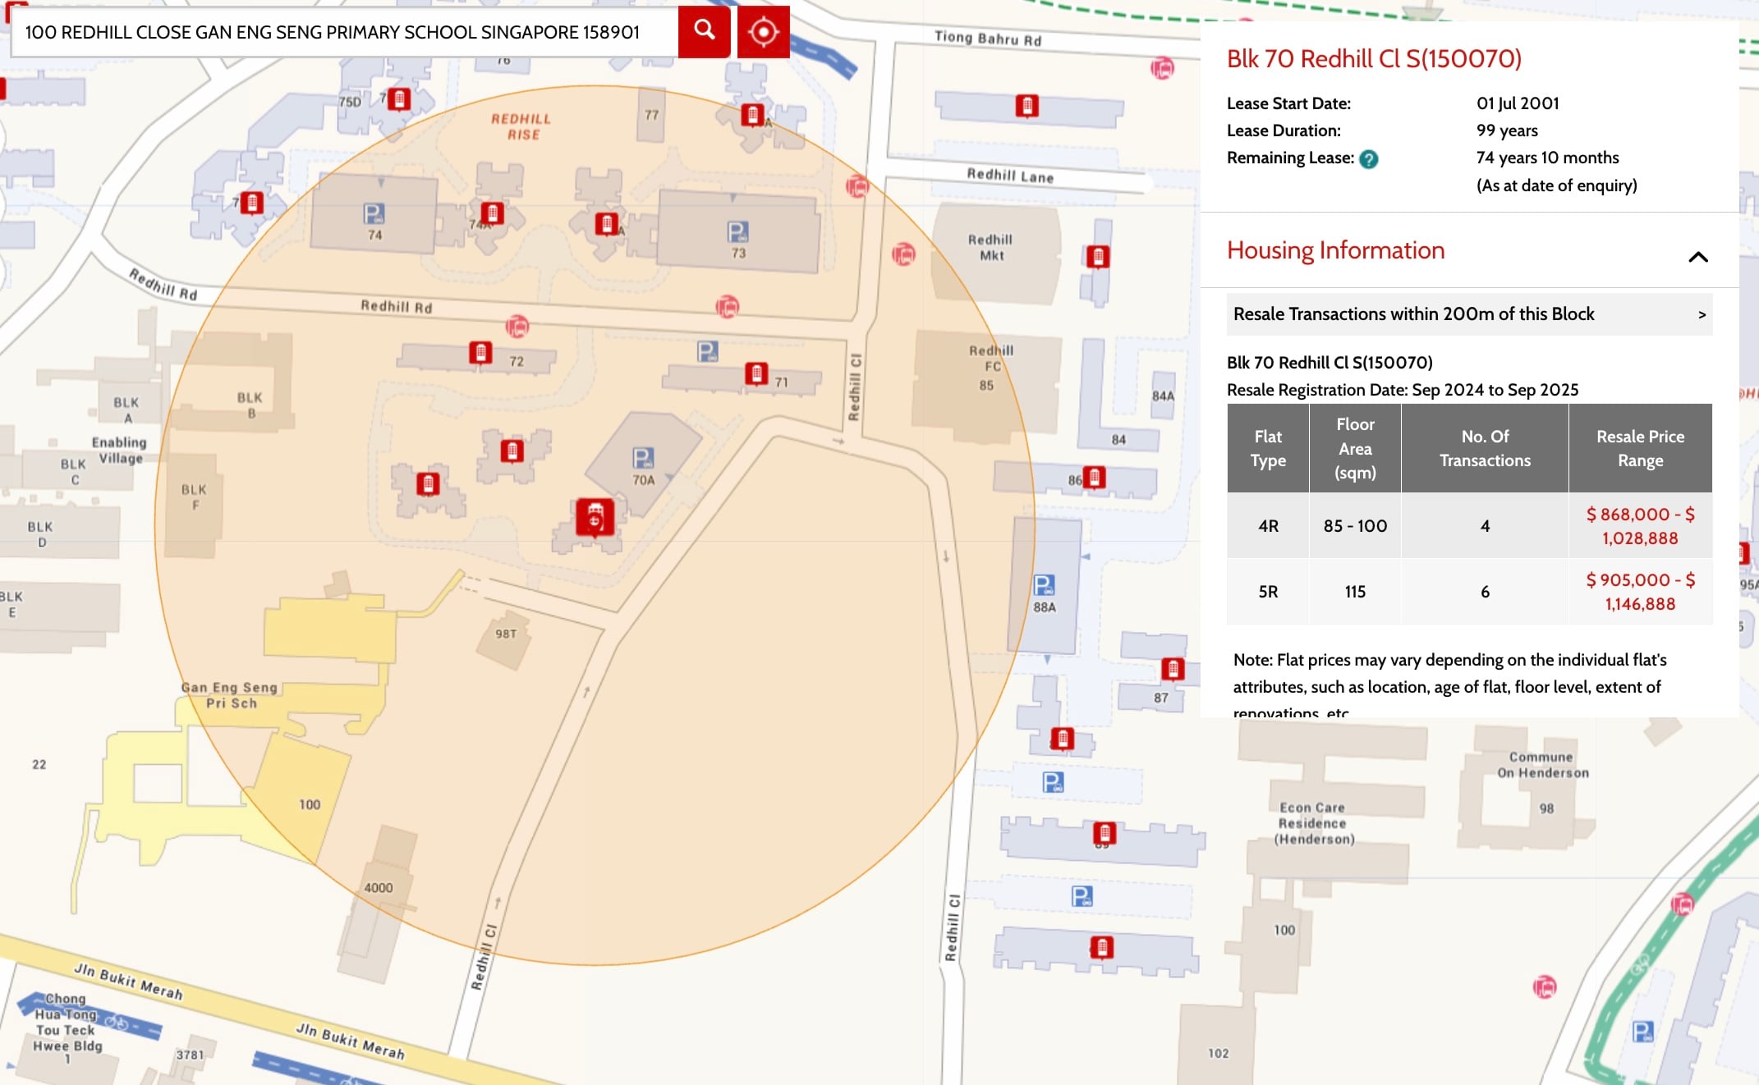Click the 4R flat type cell

1268,526
